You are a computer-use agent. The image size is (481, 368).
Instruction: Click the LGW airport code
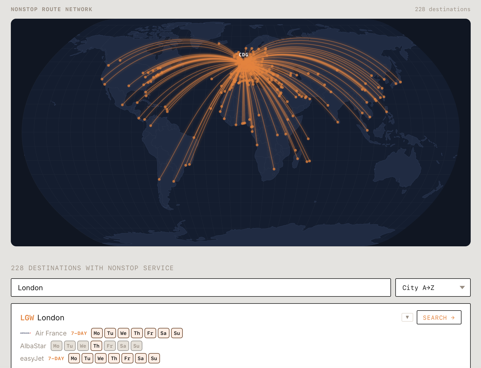27,318
